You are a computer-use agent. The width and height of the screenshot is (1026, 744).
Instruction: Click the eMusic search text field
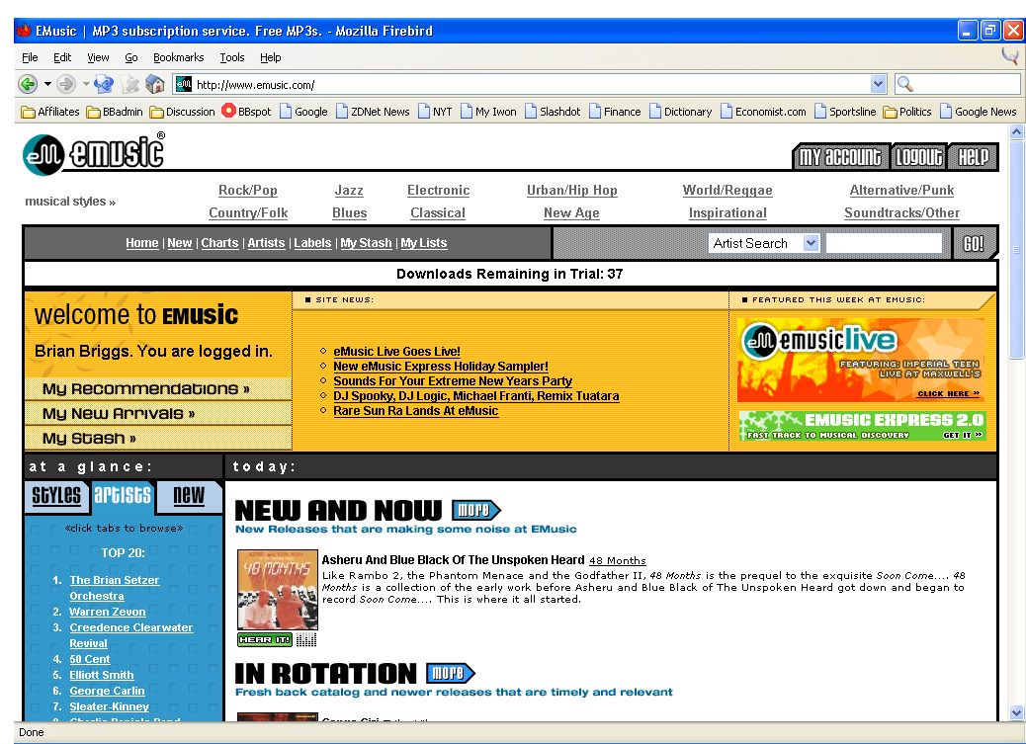pos(884,243)
